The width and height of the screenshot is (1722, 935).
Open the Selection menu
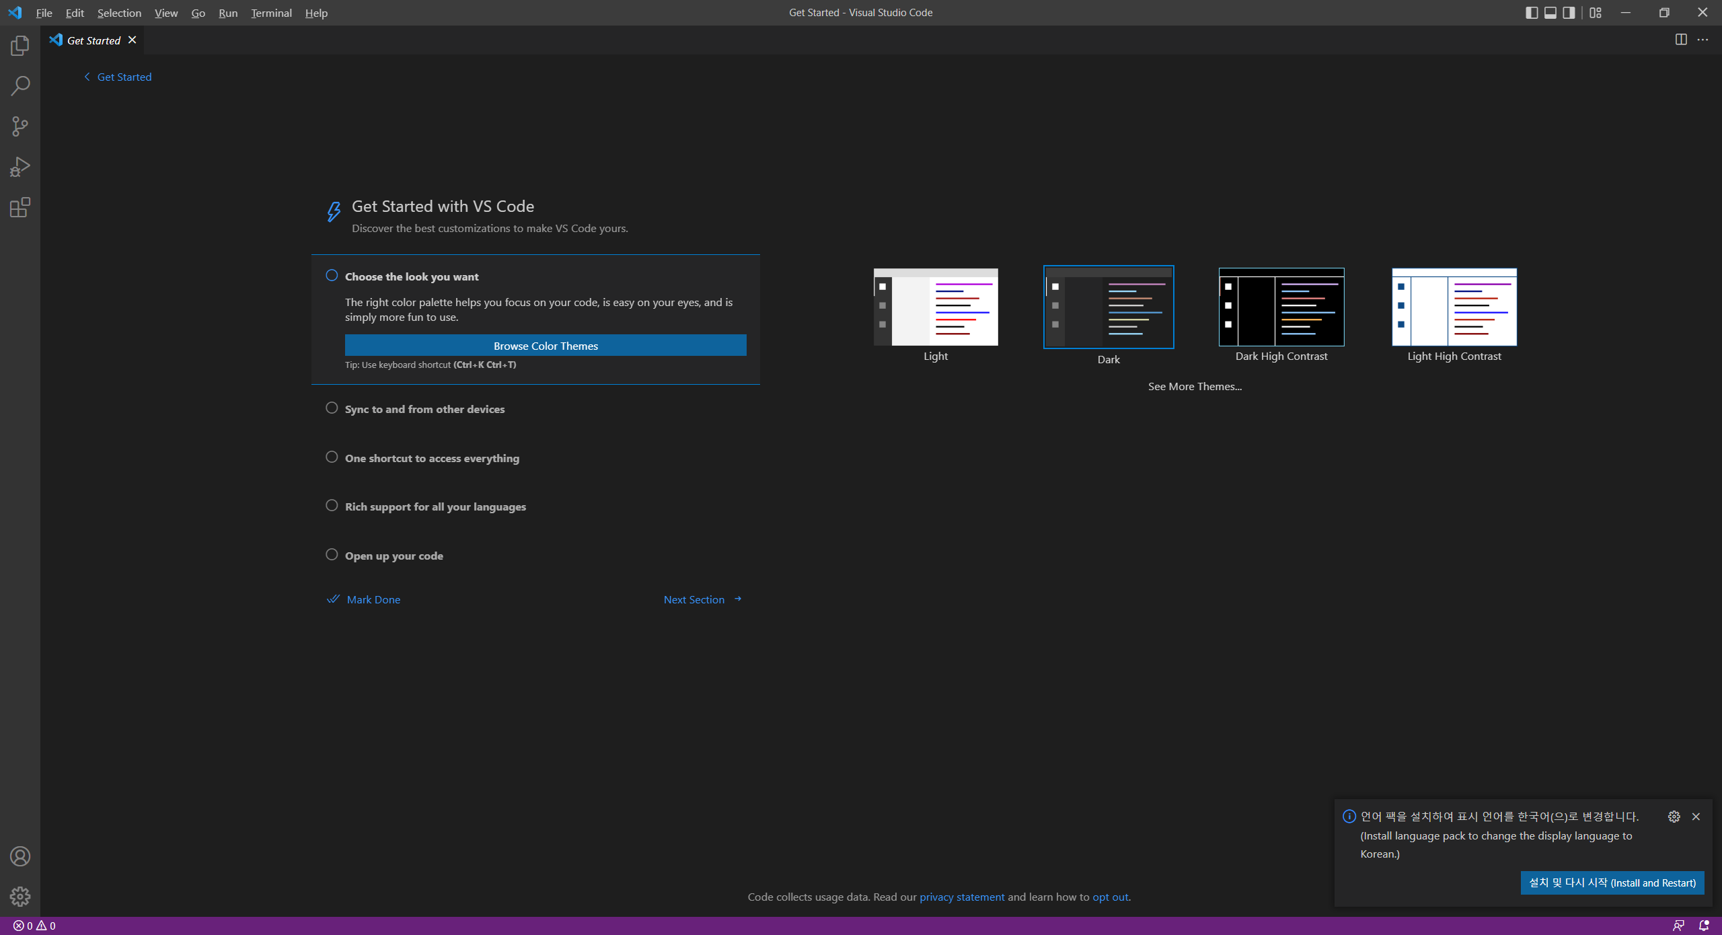click(x=119, y=13)
